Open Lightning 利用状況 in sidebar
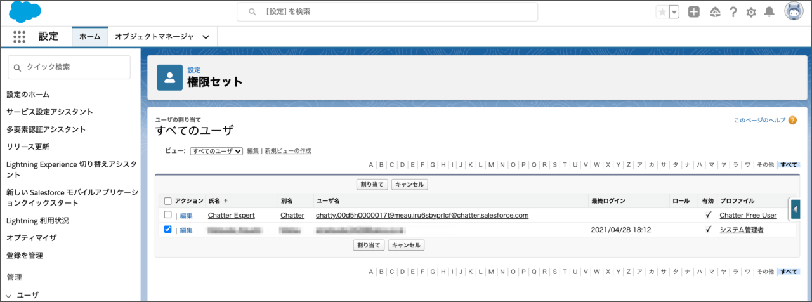Viewport: 812px width, 302px height. click(x=37, y=221)
